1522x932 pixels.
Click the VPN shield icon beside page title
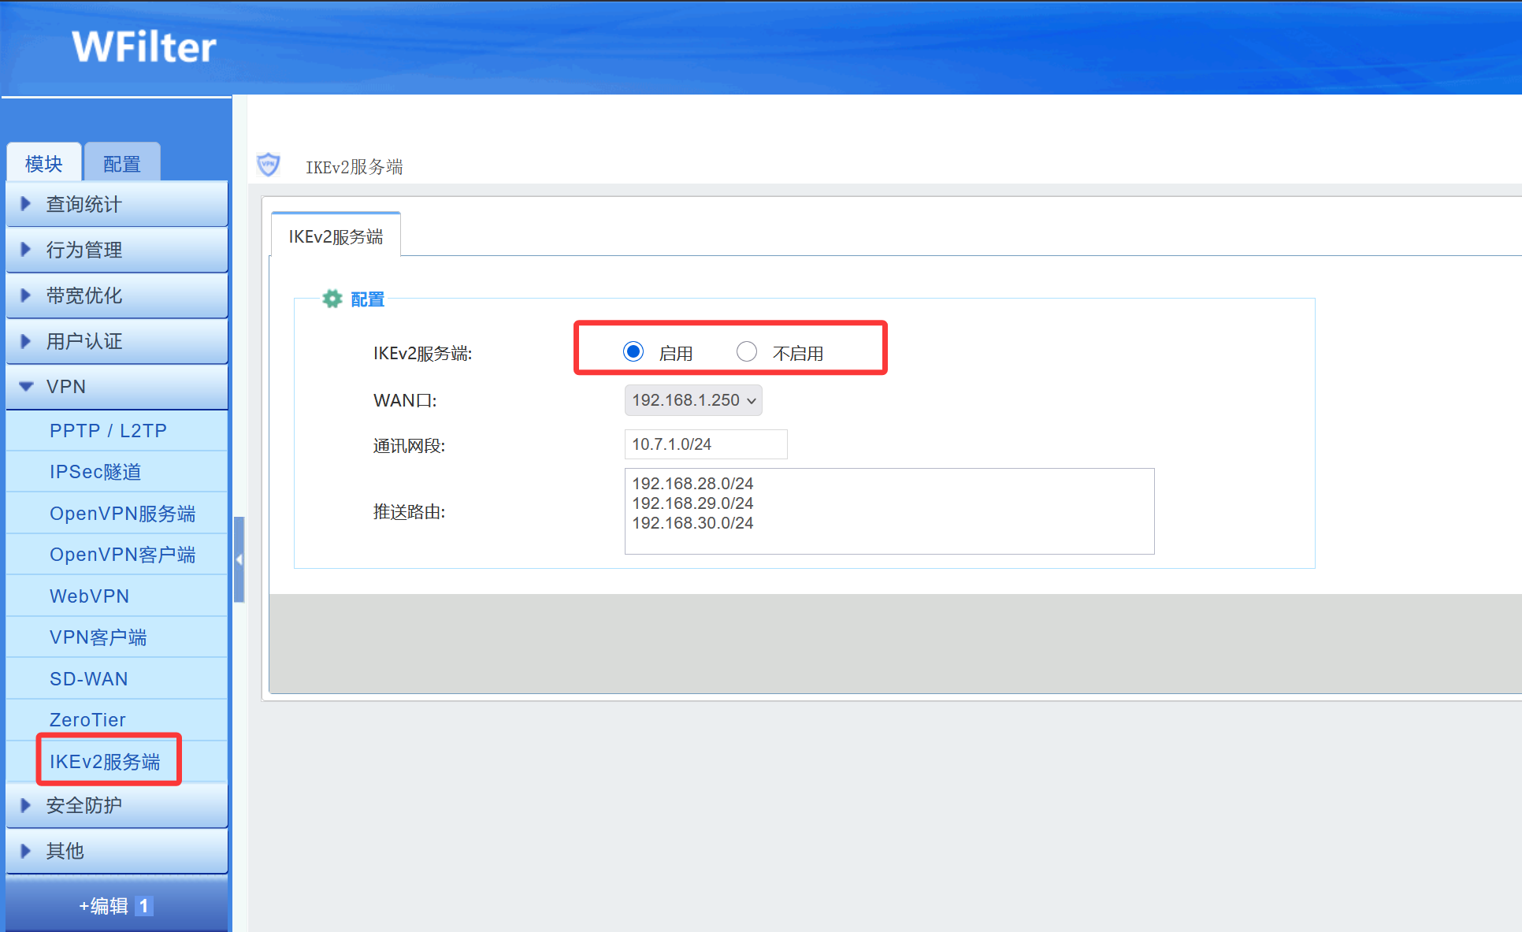click(269, 165)
